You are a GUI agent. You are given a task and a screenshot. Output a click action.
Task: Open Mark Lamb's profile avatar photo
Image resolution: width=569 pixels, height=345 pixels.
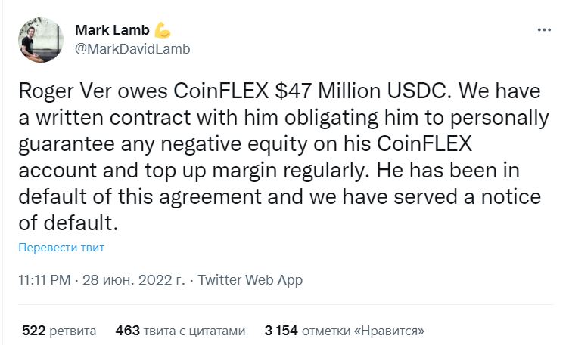[x=41, y=40]
